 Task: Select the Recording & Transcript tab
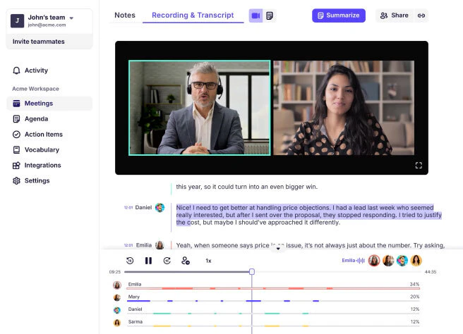click(x=193, y=16)
